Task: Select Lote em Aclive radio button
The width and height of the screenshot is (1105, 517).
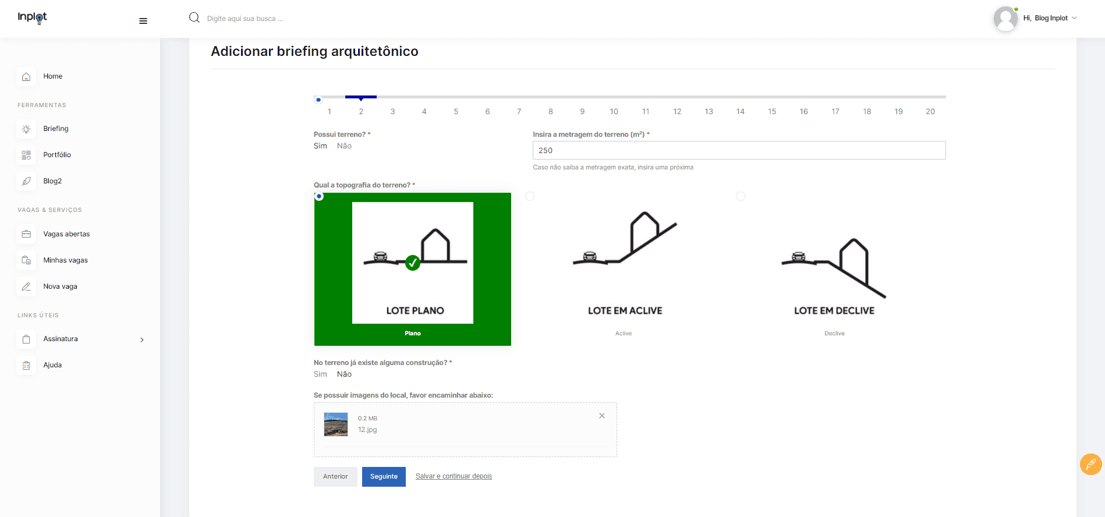Action: coord(530,196)
